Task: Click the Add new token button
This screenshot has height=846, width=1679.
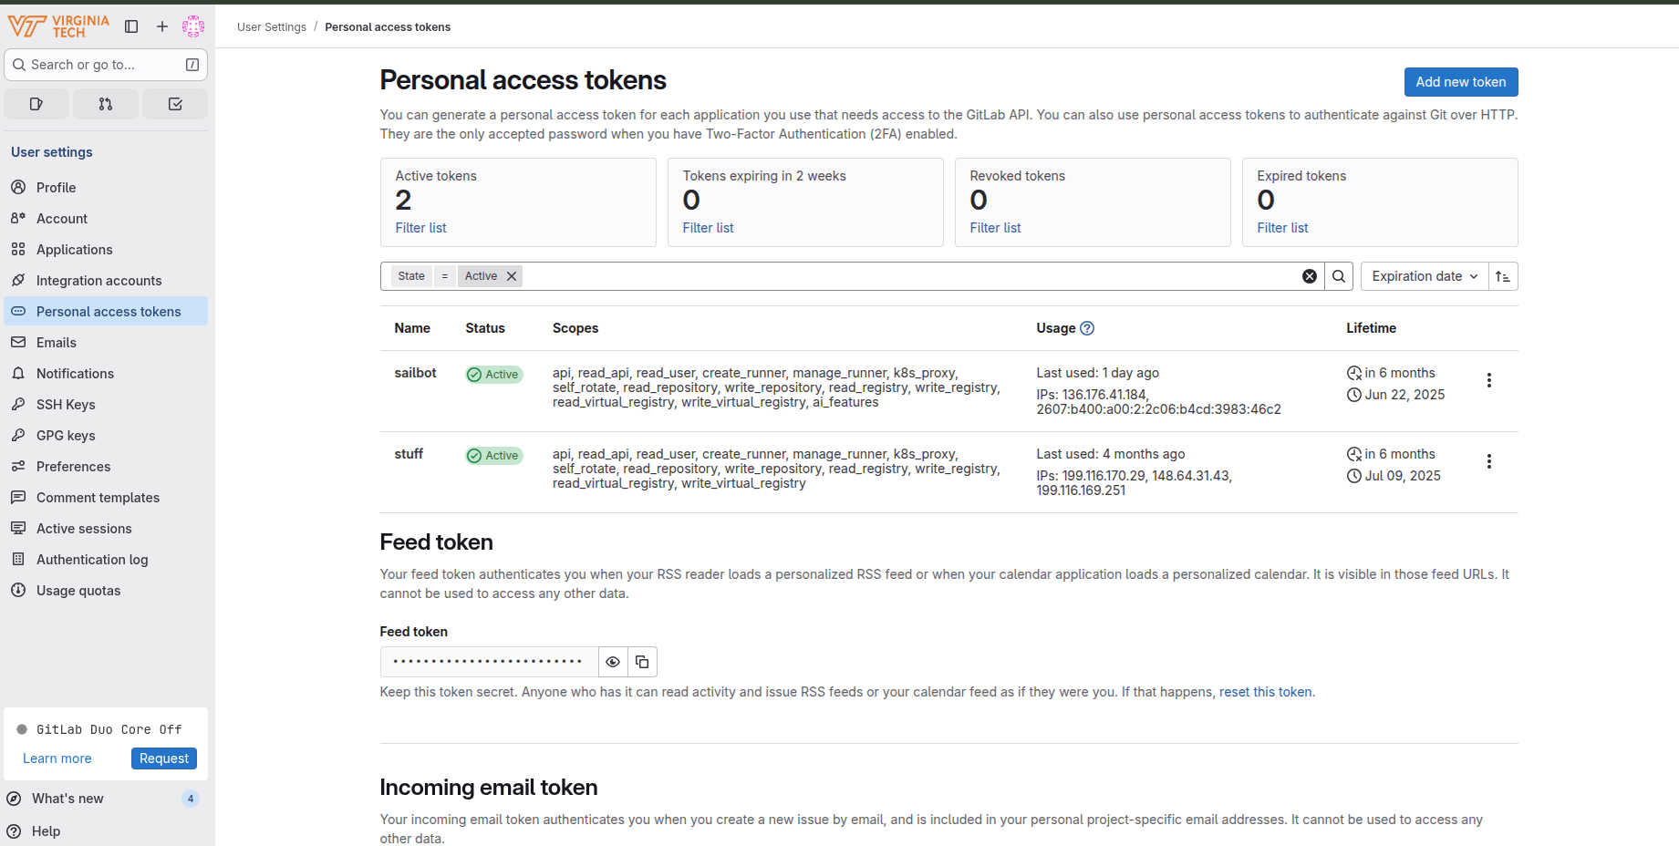Action: point(1460,82)
